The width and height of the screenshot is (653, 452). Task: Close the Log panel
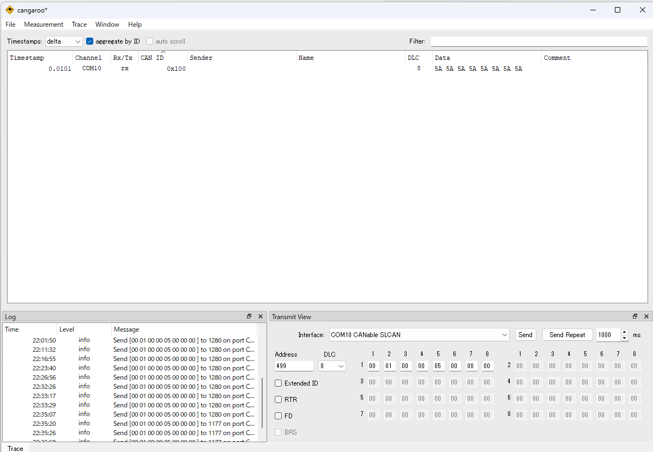click(261, 316)
